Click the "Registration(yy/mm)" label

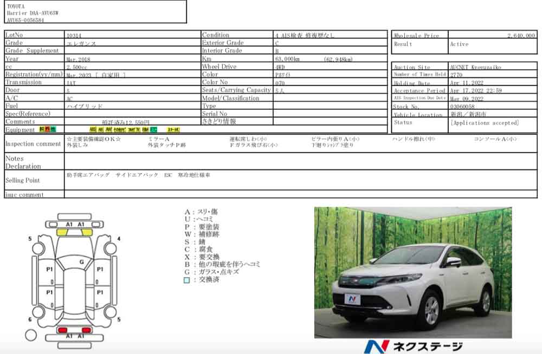click(34, 74)
